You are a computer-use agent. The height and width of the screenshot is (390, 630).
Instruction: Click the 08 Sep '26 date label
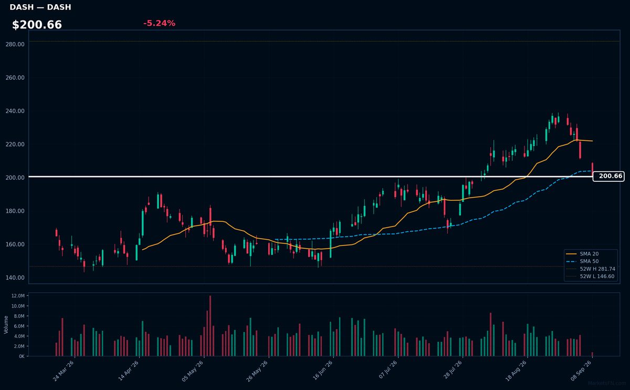coord(580,371)
